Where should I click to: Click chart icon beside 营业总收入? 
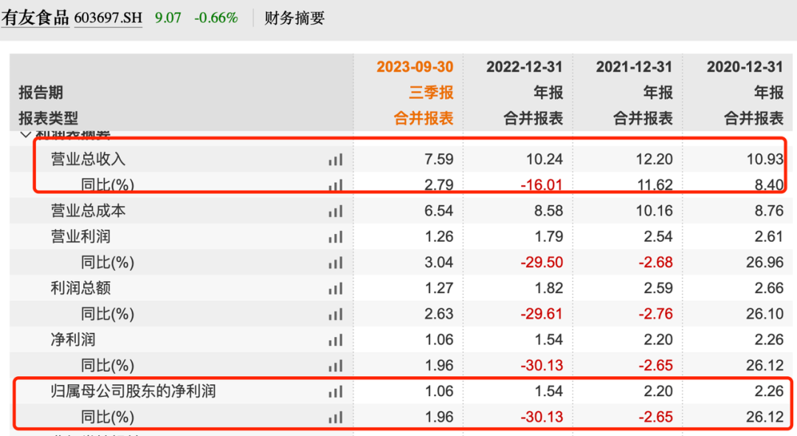pos(336,159)
